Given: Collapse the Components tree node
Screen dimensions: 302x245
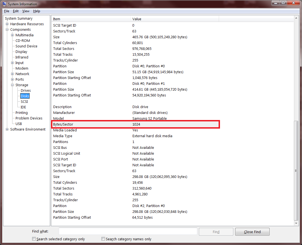Looking at the screenshot, I should (x=7, y=30).
